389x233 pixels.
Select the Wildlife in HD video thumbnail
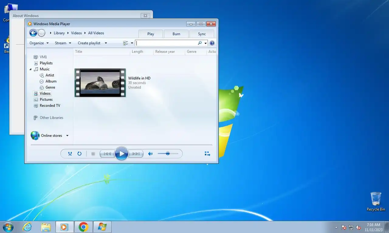[100, 83]
